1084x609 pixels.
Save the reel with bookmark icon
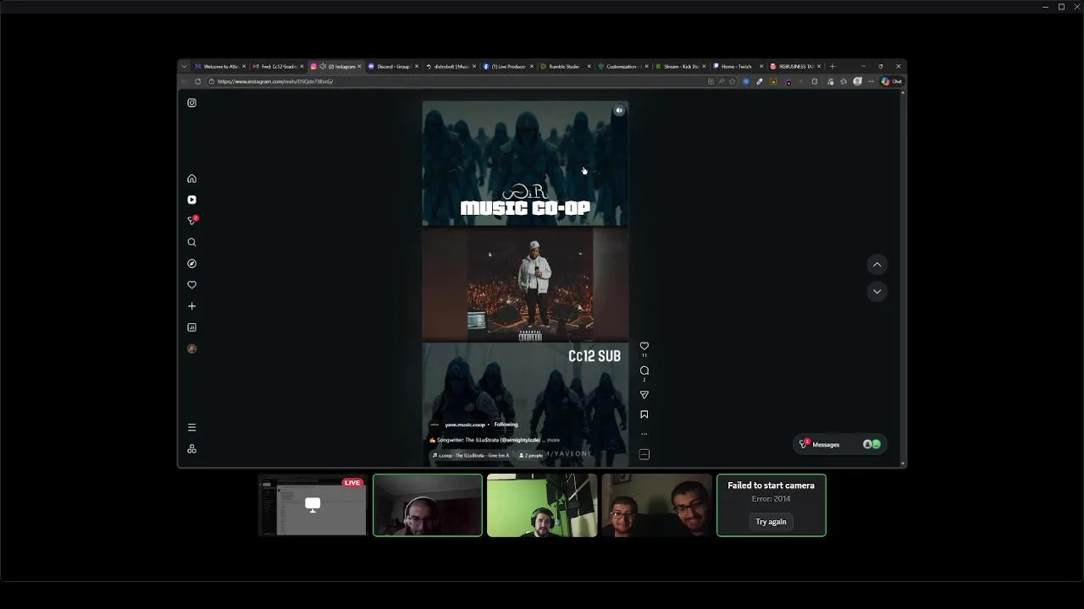click(x=644, y=414)
